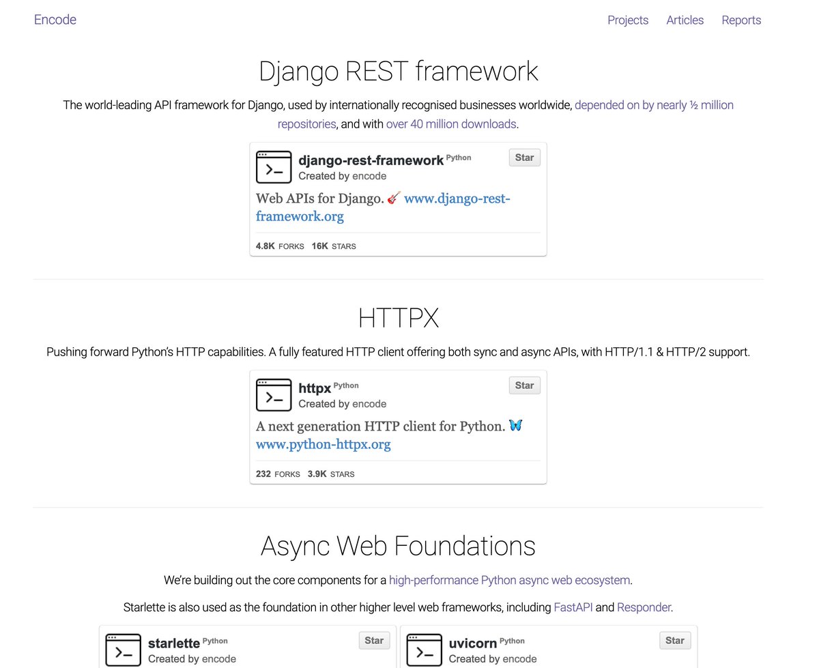The height and width of the screenshot is (668, 819).
Task: Open the Articles nav item
Action: tap(685, 20)
